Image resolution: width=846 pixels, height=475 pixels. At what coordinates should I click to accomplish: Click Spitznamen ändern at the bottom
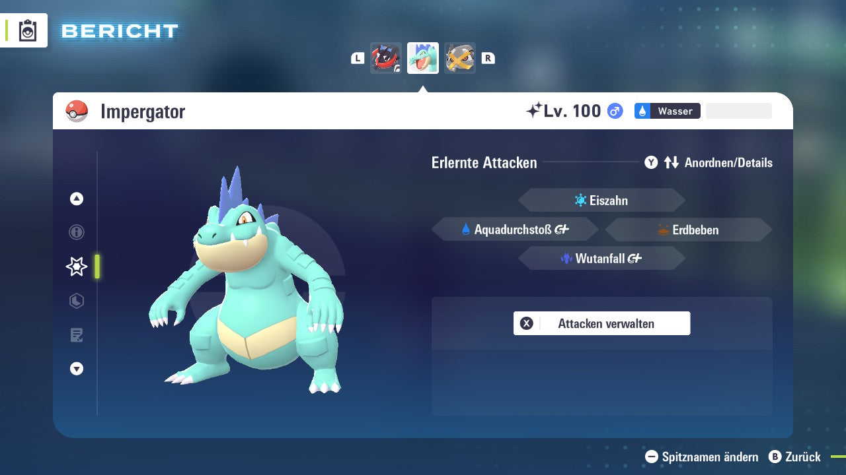[702, 457]
